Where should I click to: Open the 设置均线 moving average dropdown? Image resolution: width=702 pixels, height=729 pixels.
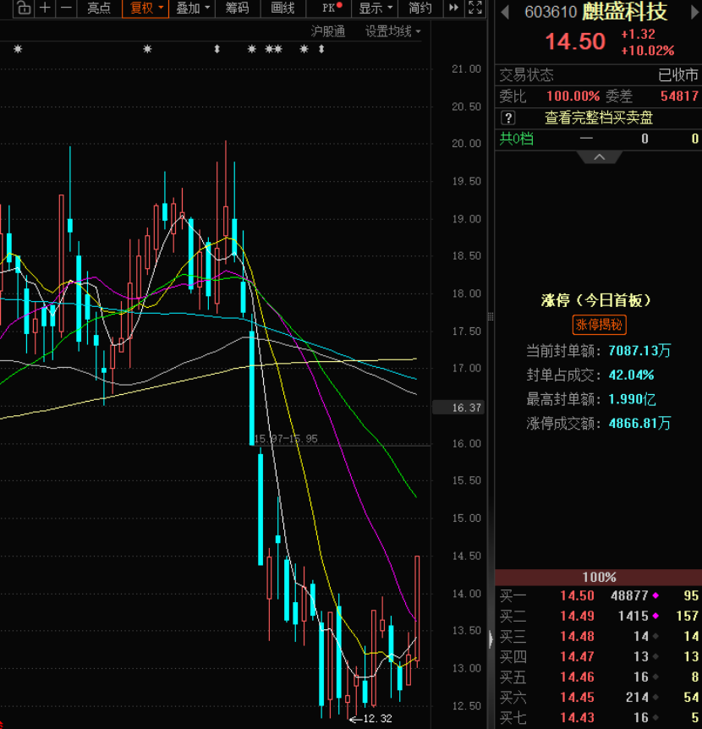392,31
